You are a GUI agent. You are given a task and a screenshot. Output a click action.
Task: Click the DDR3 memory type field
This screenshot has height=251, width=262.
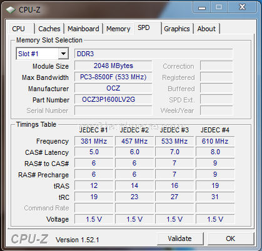click(x=154, y=54)
